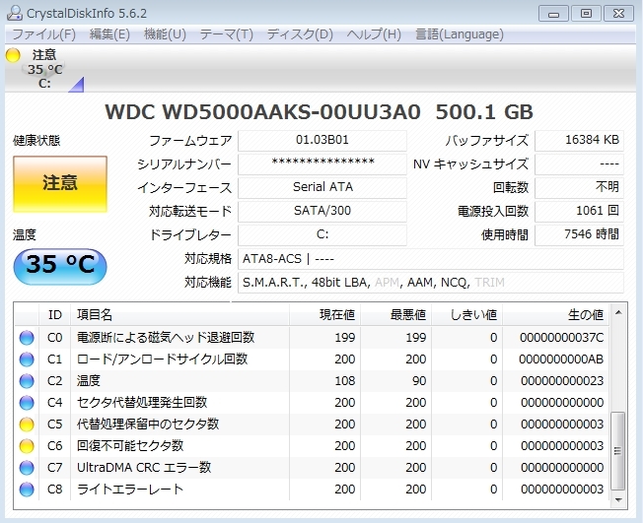Open the ファイル(F) menu
The height and width of the screenshot is (523, 643).
click(44, 34)
